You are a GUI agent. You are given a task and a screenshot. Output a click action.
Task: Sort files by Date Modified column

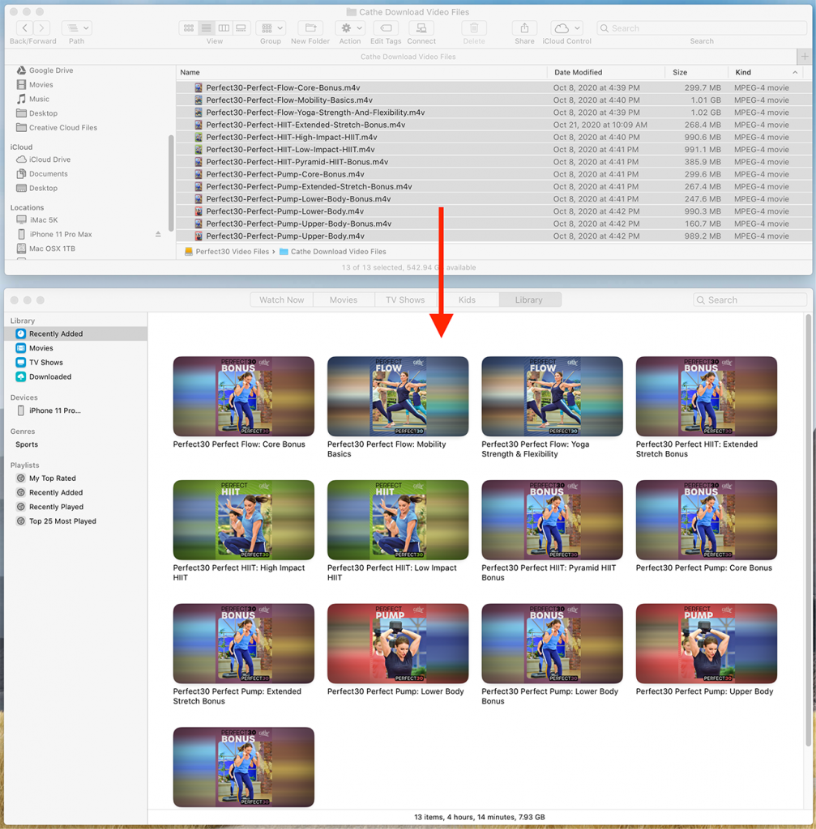[x=578, y=72]
